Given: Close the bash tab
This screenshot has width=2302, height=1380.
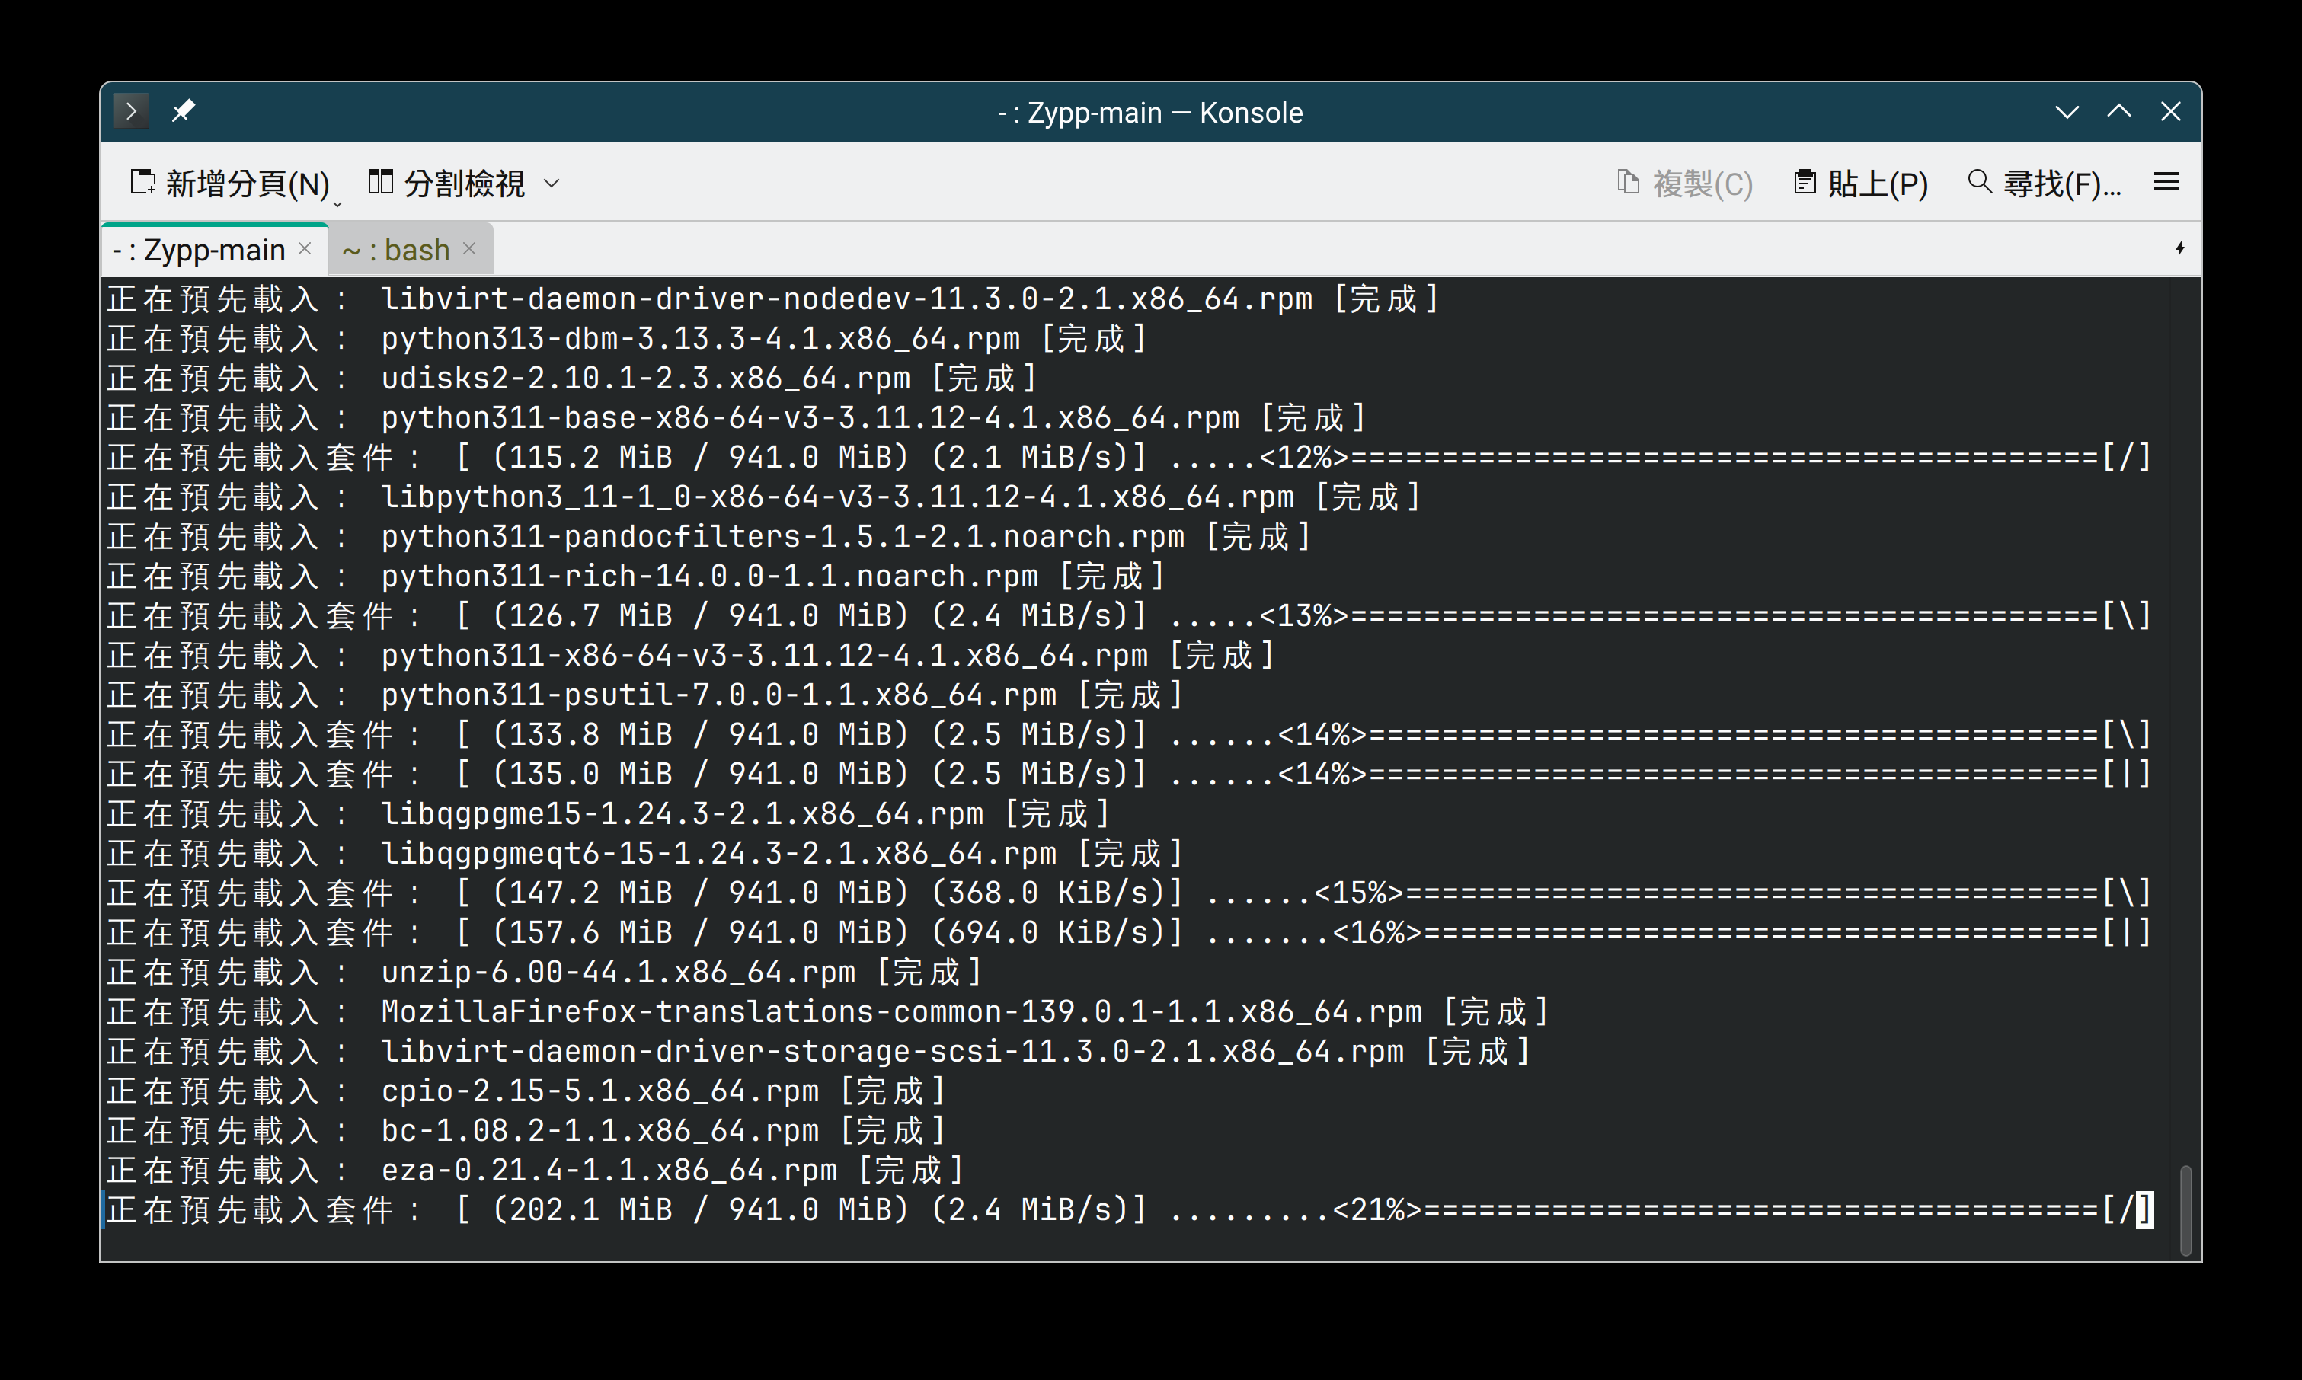Looking at the screenshot, I should click(x=470, y=248).
